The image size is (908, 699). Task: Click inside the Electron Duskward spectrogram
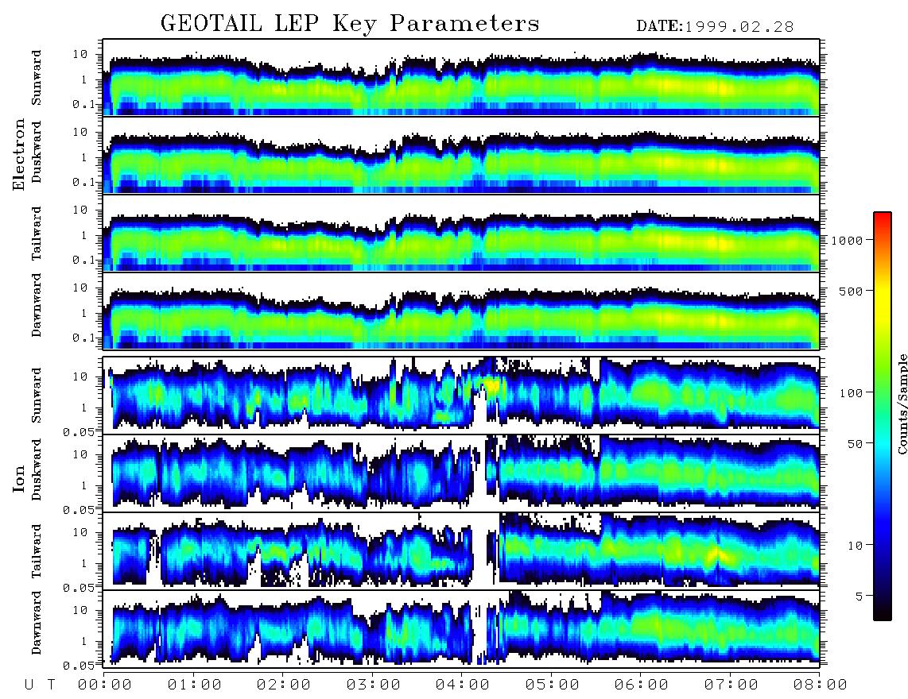click(x=461, y=155)
